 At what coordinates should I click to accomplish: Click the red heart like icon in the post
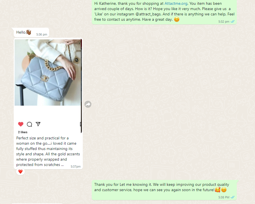click(21, 124)
